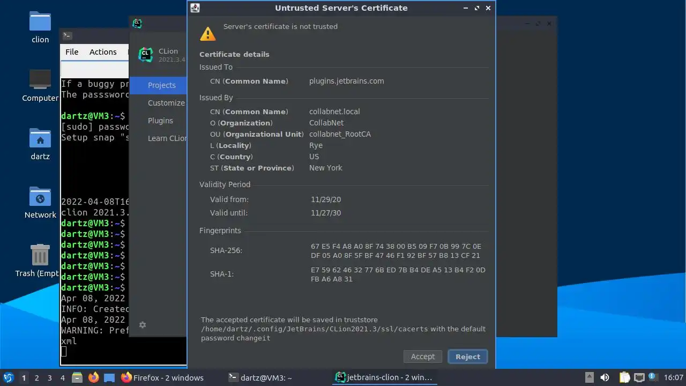This screenshot has height=386, width=686.
Task: Click the settings gear in CLion welcome window
Action: click(143, 325)
